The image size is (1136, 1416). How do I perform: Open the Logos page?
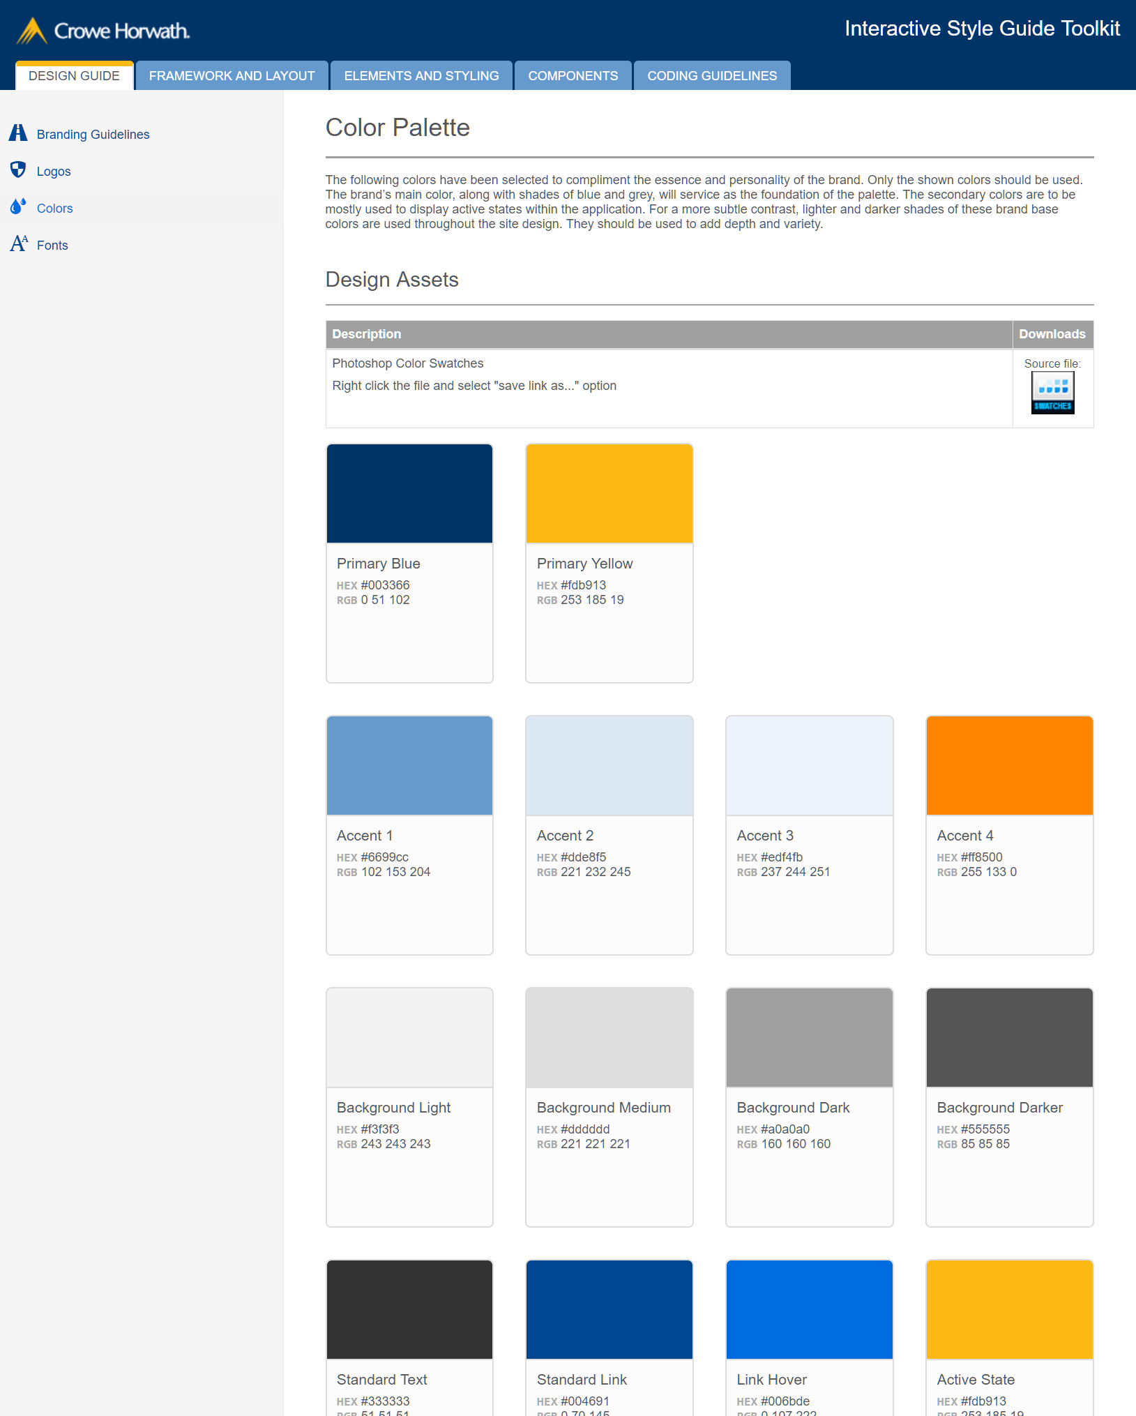[54, 170]
